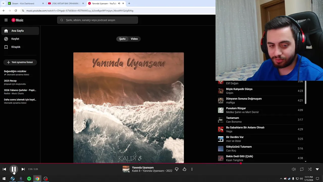Screen dimensions: 323x182
Task: Create a new playlist with Yeni oynatma listesi
Action: pyautogui.click(x=20, y=62)
